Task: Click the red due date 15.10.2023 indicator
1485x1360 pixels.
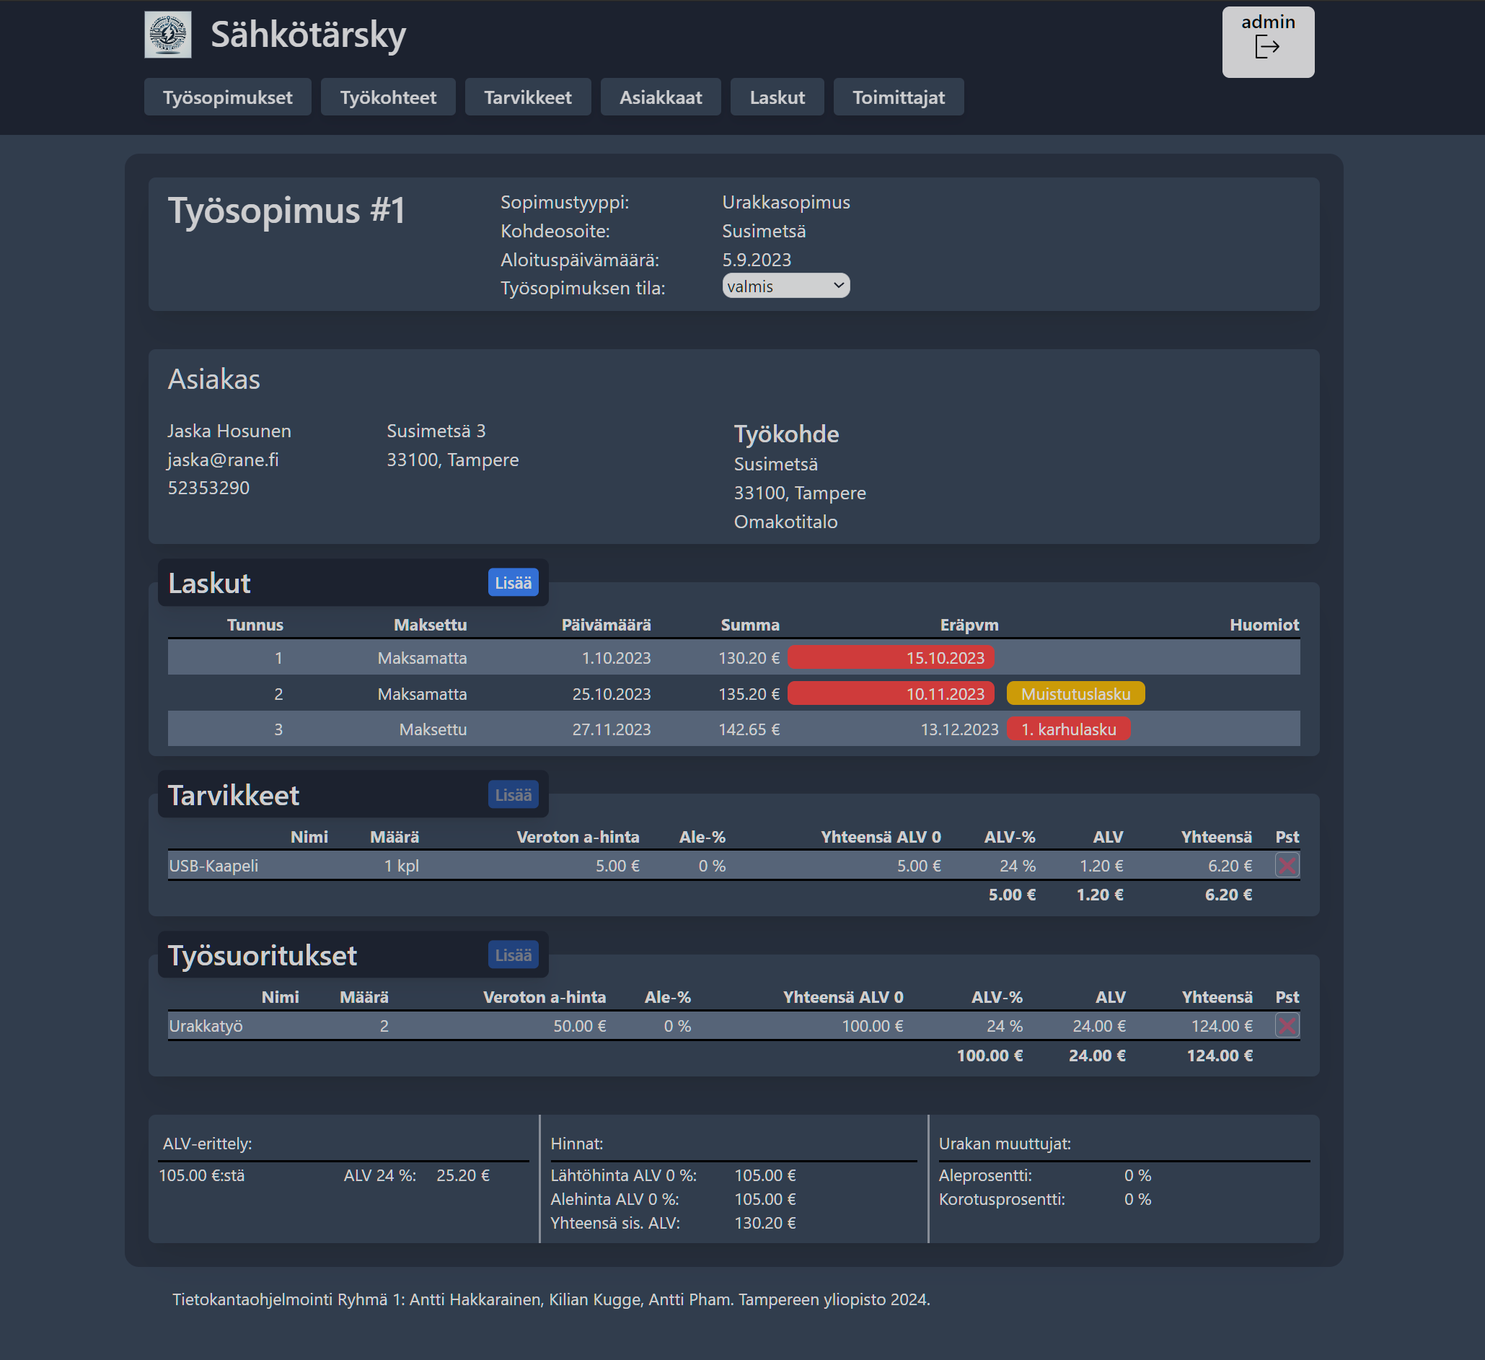Action: click(891, 657)
